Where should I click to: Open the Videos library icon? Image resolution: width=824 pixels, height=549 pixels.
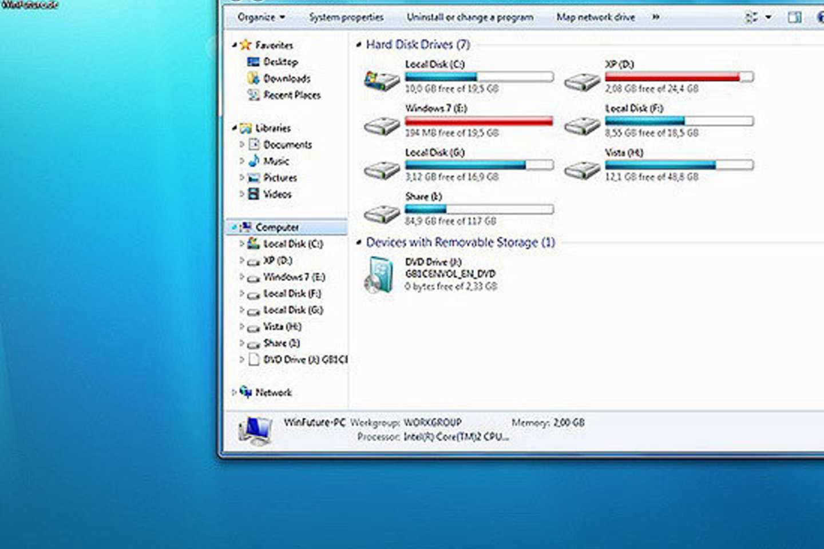coord(253,194)
